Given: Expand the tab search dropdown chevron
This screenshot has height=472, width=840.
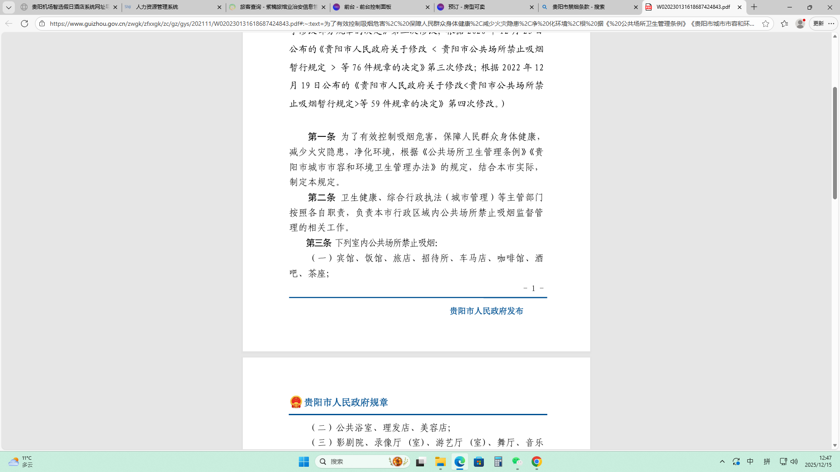Looking at the screenshot, I should pyautogui.click(x=8, y=7).
